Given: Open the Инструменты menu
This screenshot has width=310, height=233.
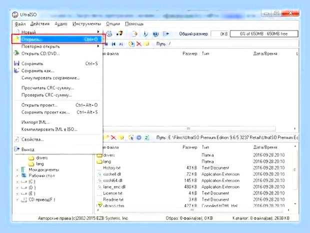Looking at the screenshot, I should click(x=86, y=24).
